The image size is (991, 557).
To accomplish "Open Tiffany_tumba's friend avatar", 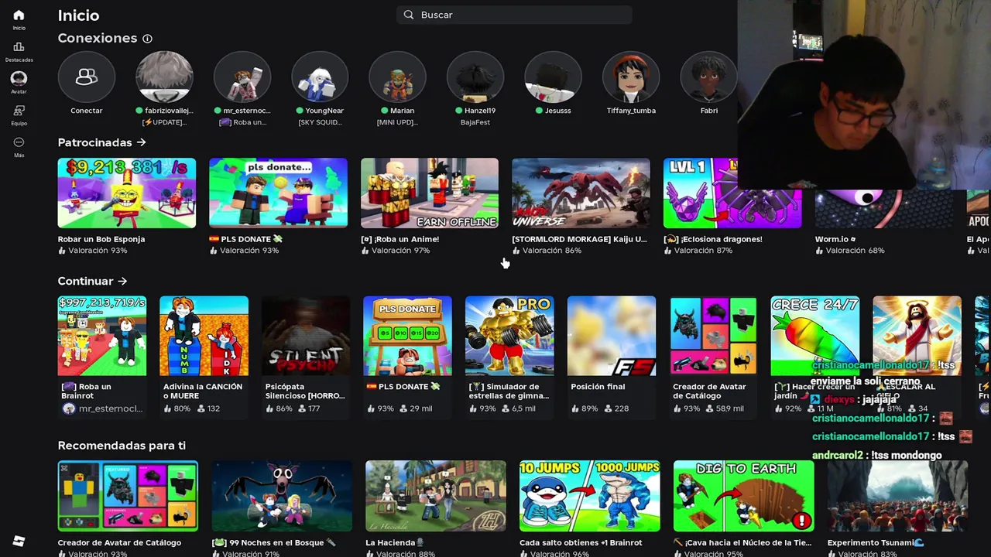I will [631, 77].
